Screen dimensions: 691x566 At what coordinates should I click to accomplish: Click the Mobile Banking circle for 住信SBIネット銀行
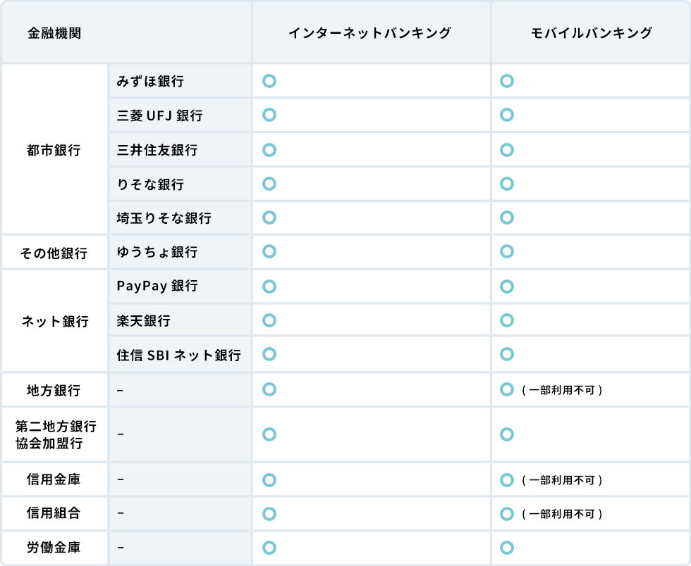[x=506, y=354]
